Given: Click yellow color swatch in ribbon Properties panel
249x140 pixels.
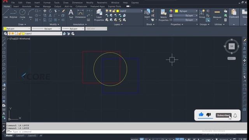Looking at the screenshot, I should [176, 11].
